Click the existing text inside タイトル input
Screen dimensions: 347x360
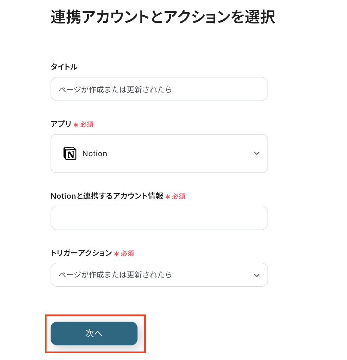[x=115, y=89]
